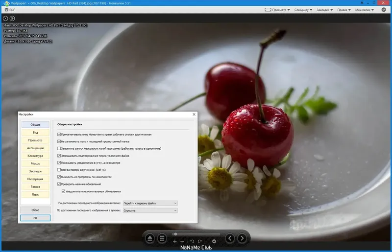Click the 'Размер: 587.4KB' overlay text

pos(16,30)
